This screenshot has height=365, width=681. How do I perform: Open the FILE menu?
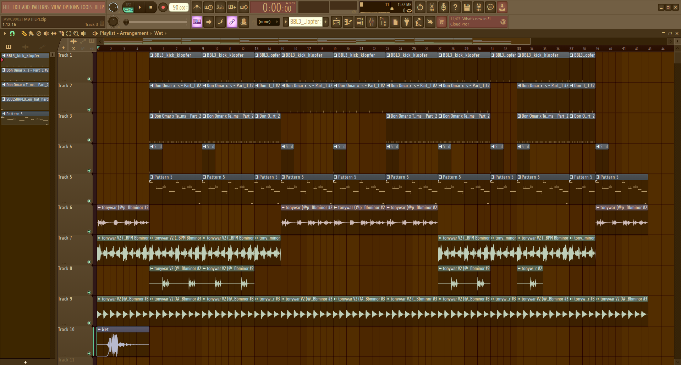click(7, 7)
